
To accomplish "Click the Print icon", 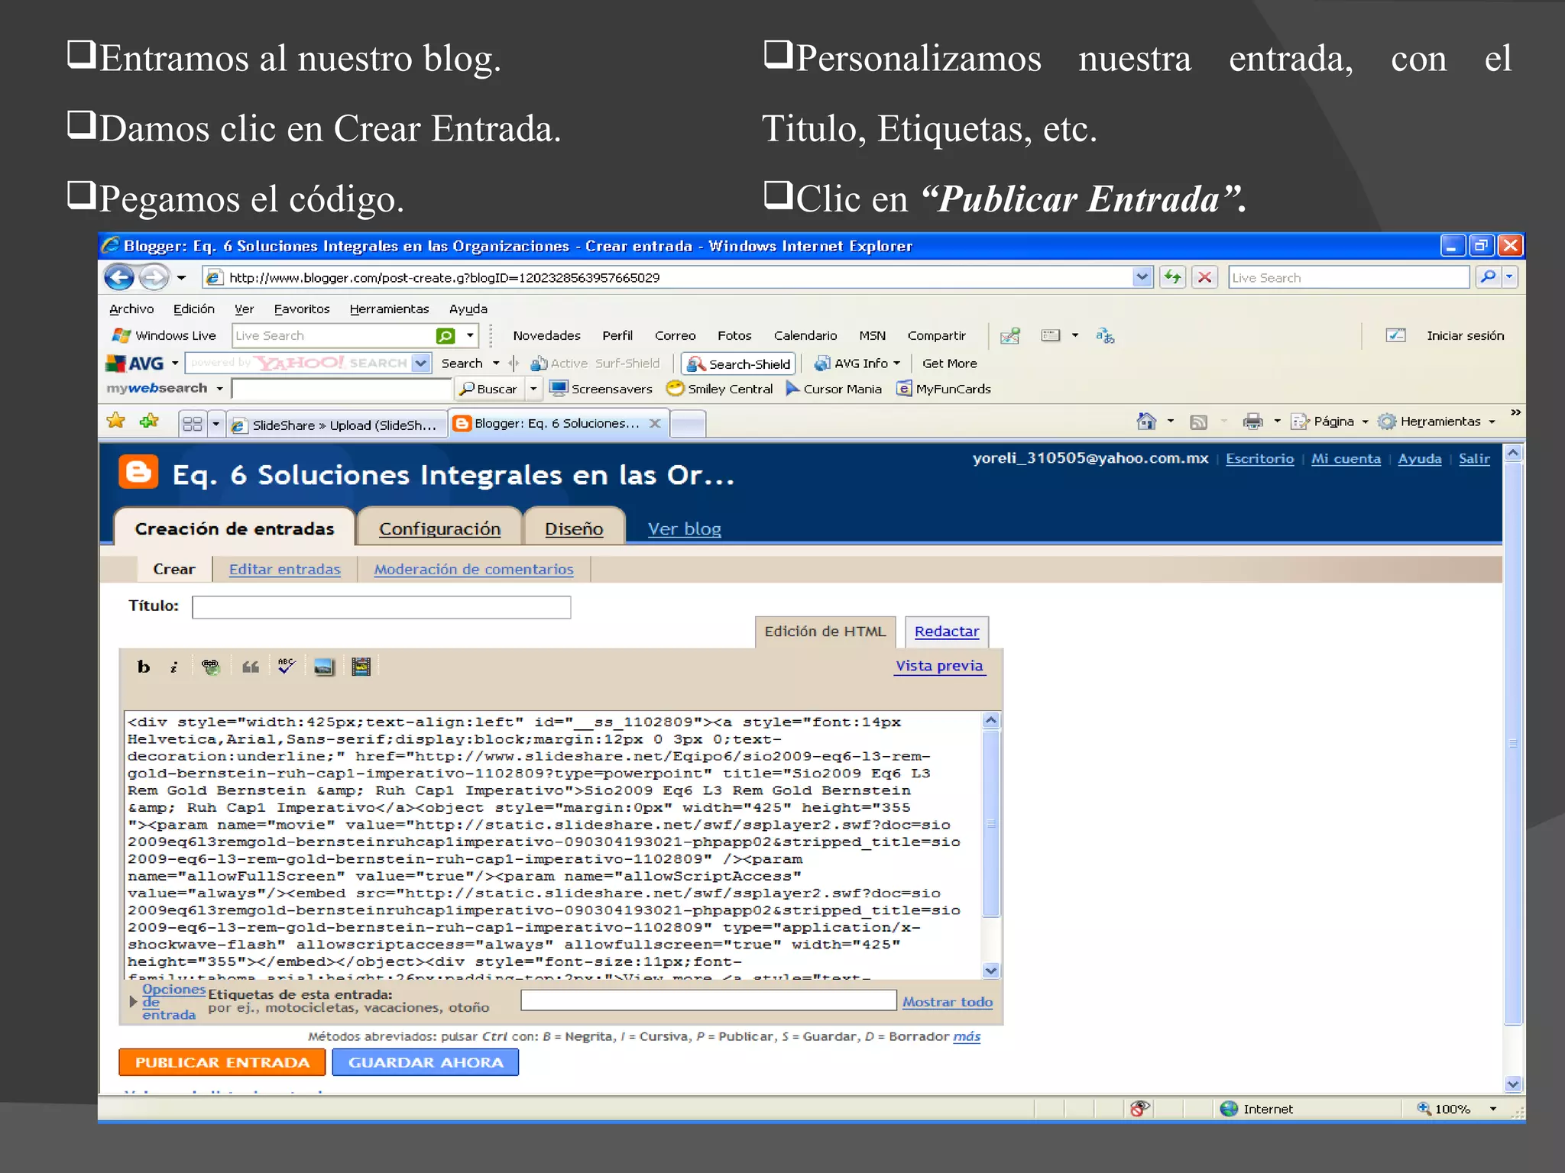I will point(1253,422).
